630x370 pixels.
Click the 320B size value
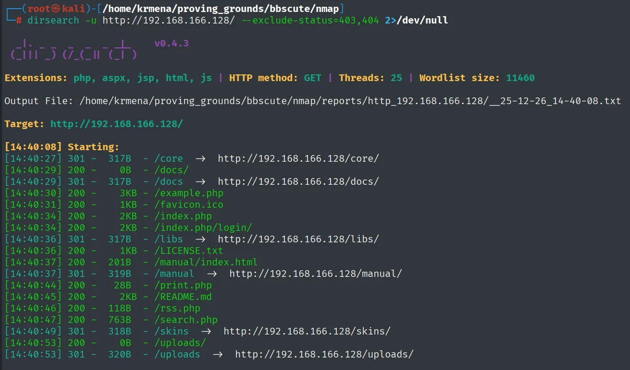pyautogui.click(x=120, y=354)
